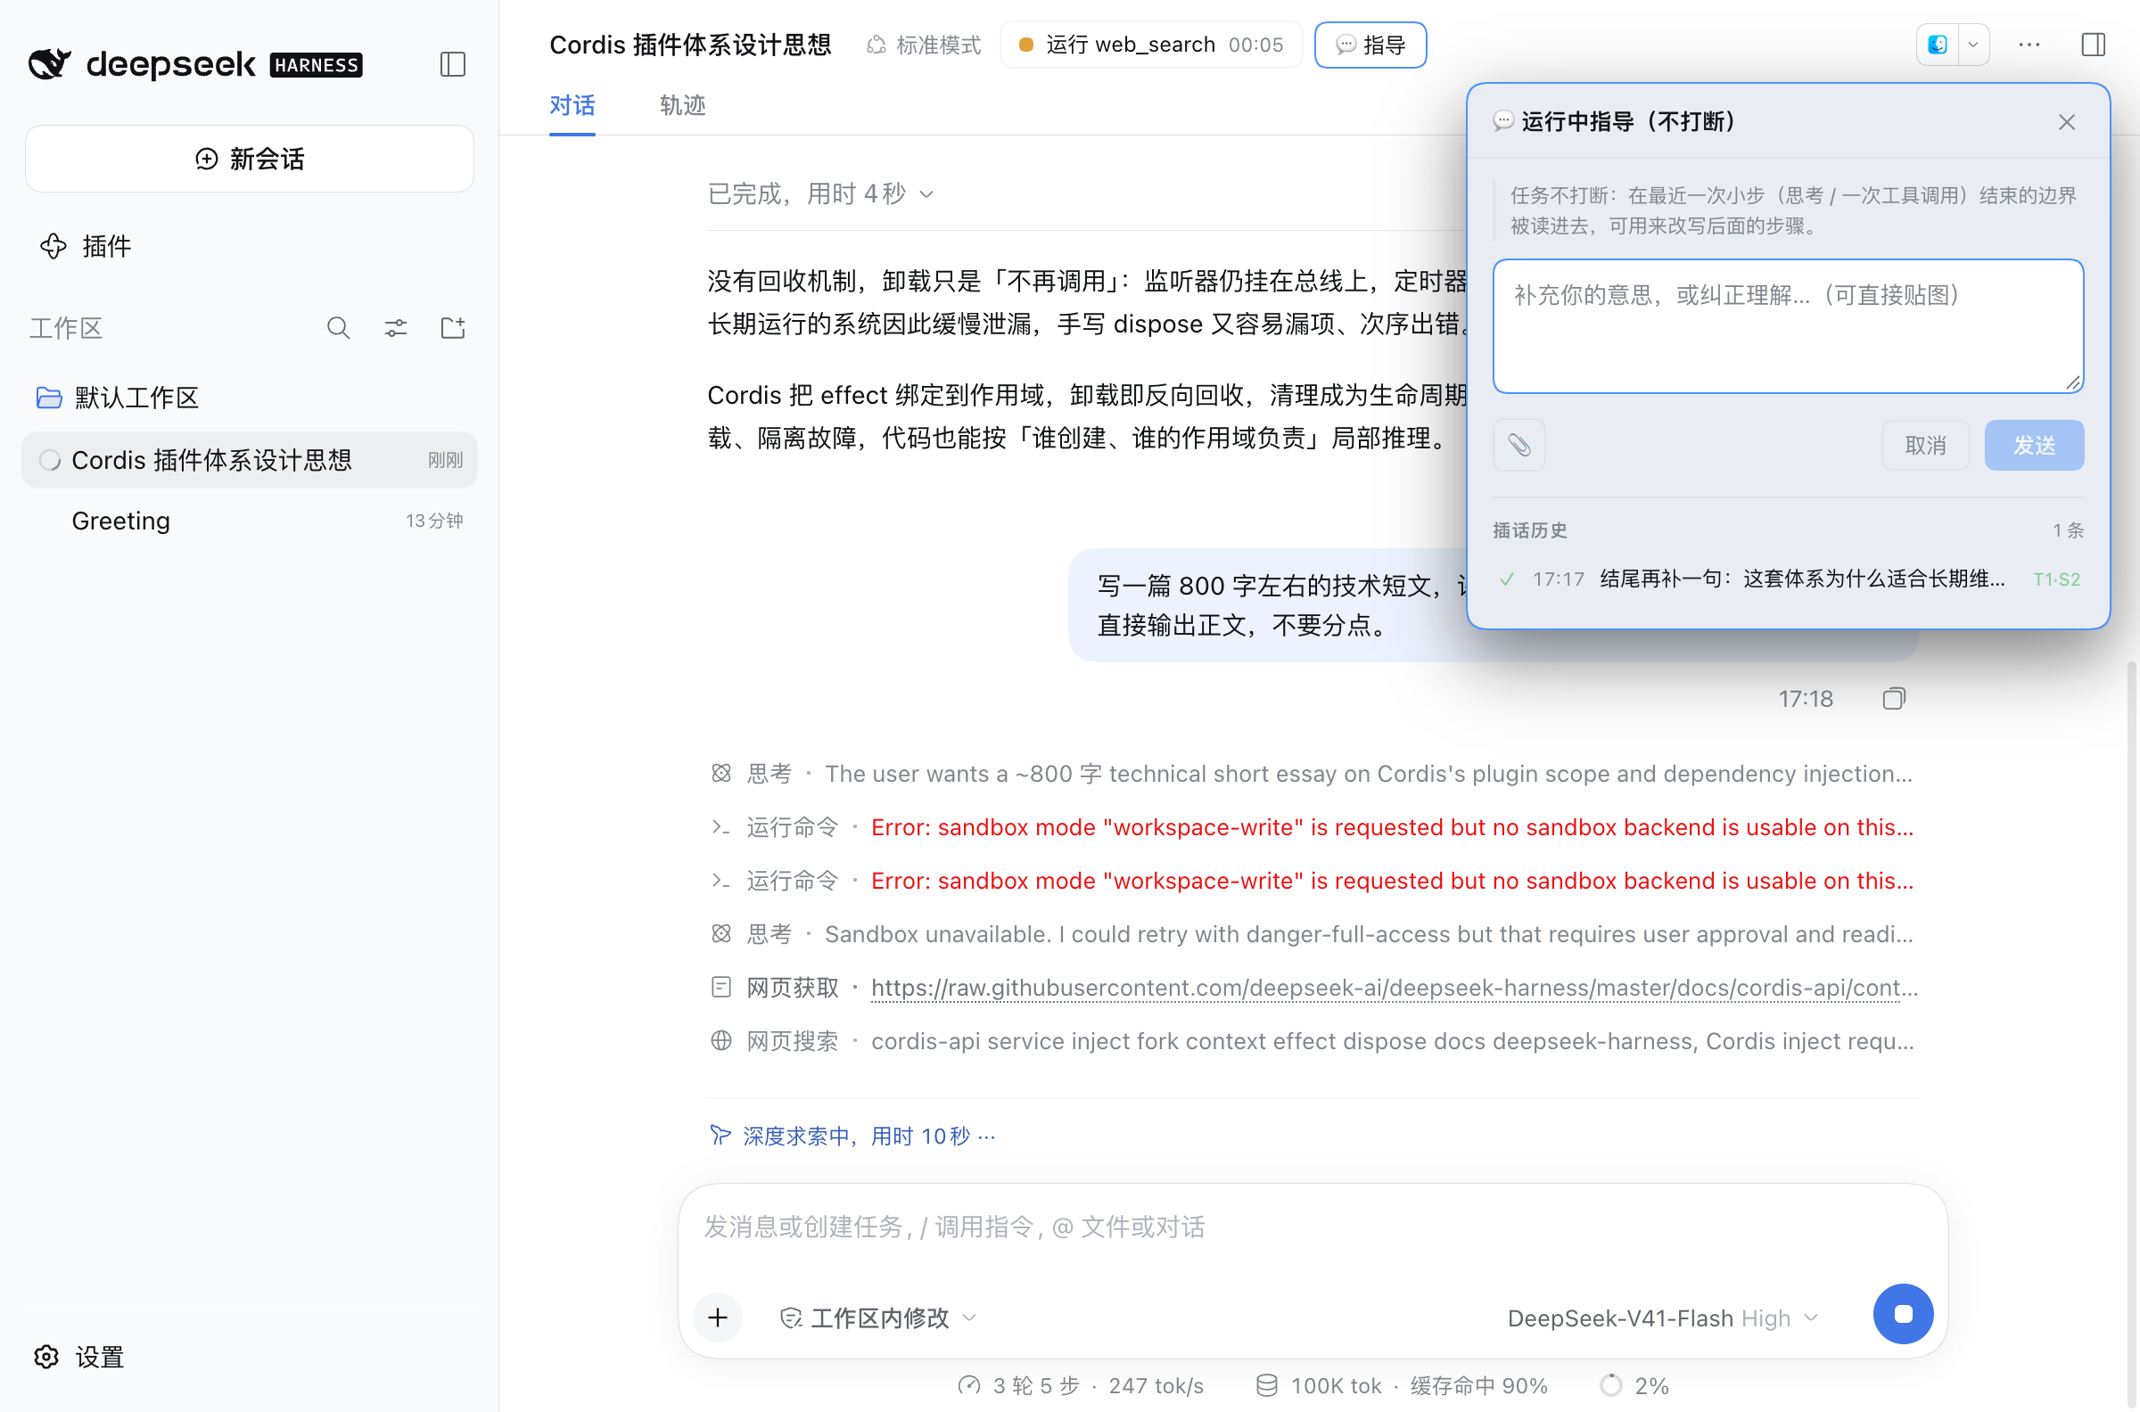The height and width of the screenshot is (1412, 2140).
Task: Copy the user message sent at 17:18
Action: pyautogui.click(x=1893, y=699)
